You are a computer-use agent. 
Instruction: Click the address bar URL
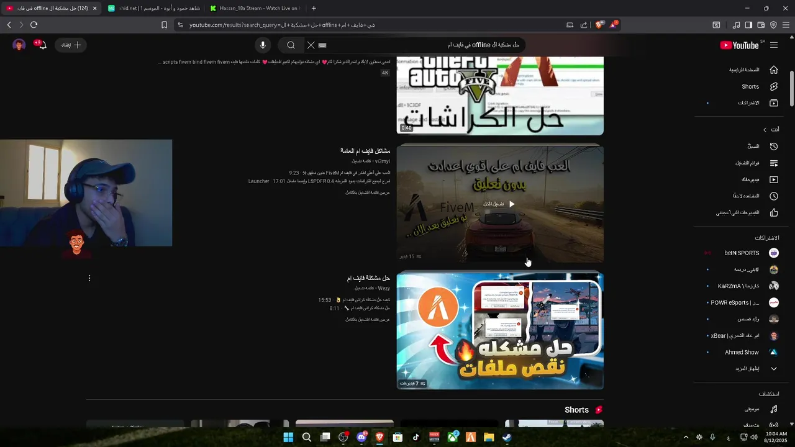pyautogui.click(x=282, y=25)
